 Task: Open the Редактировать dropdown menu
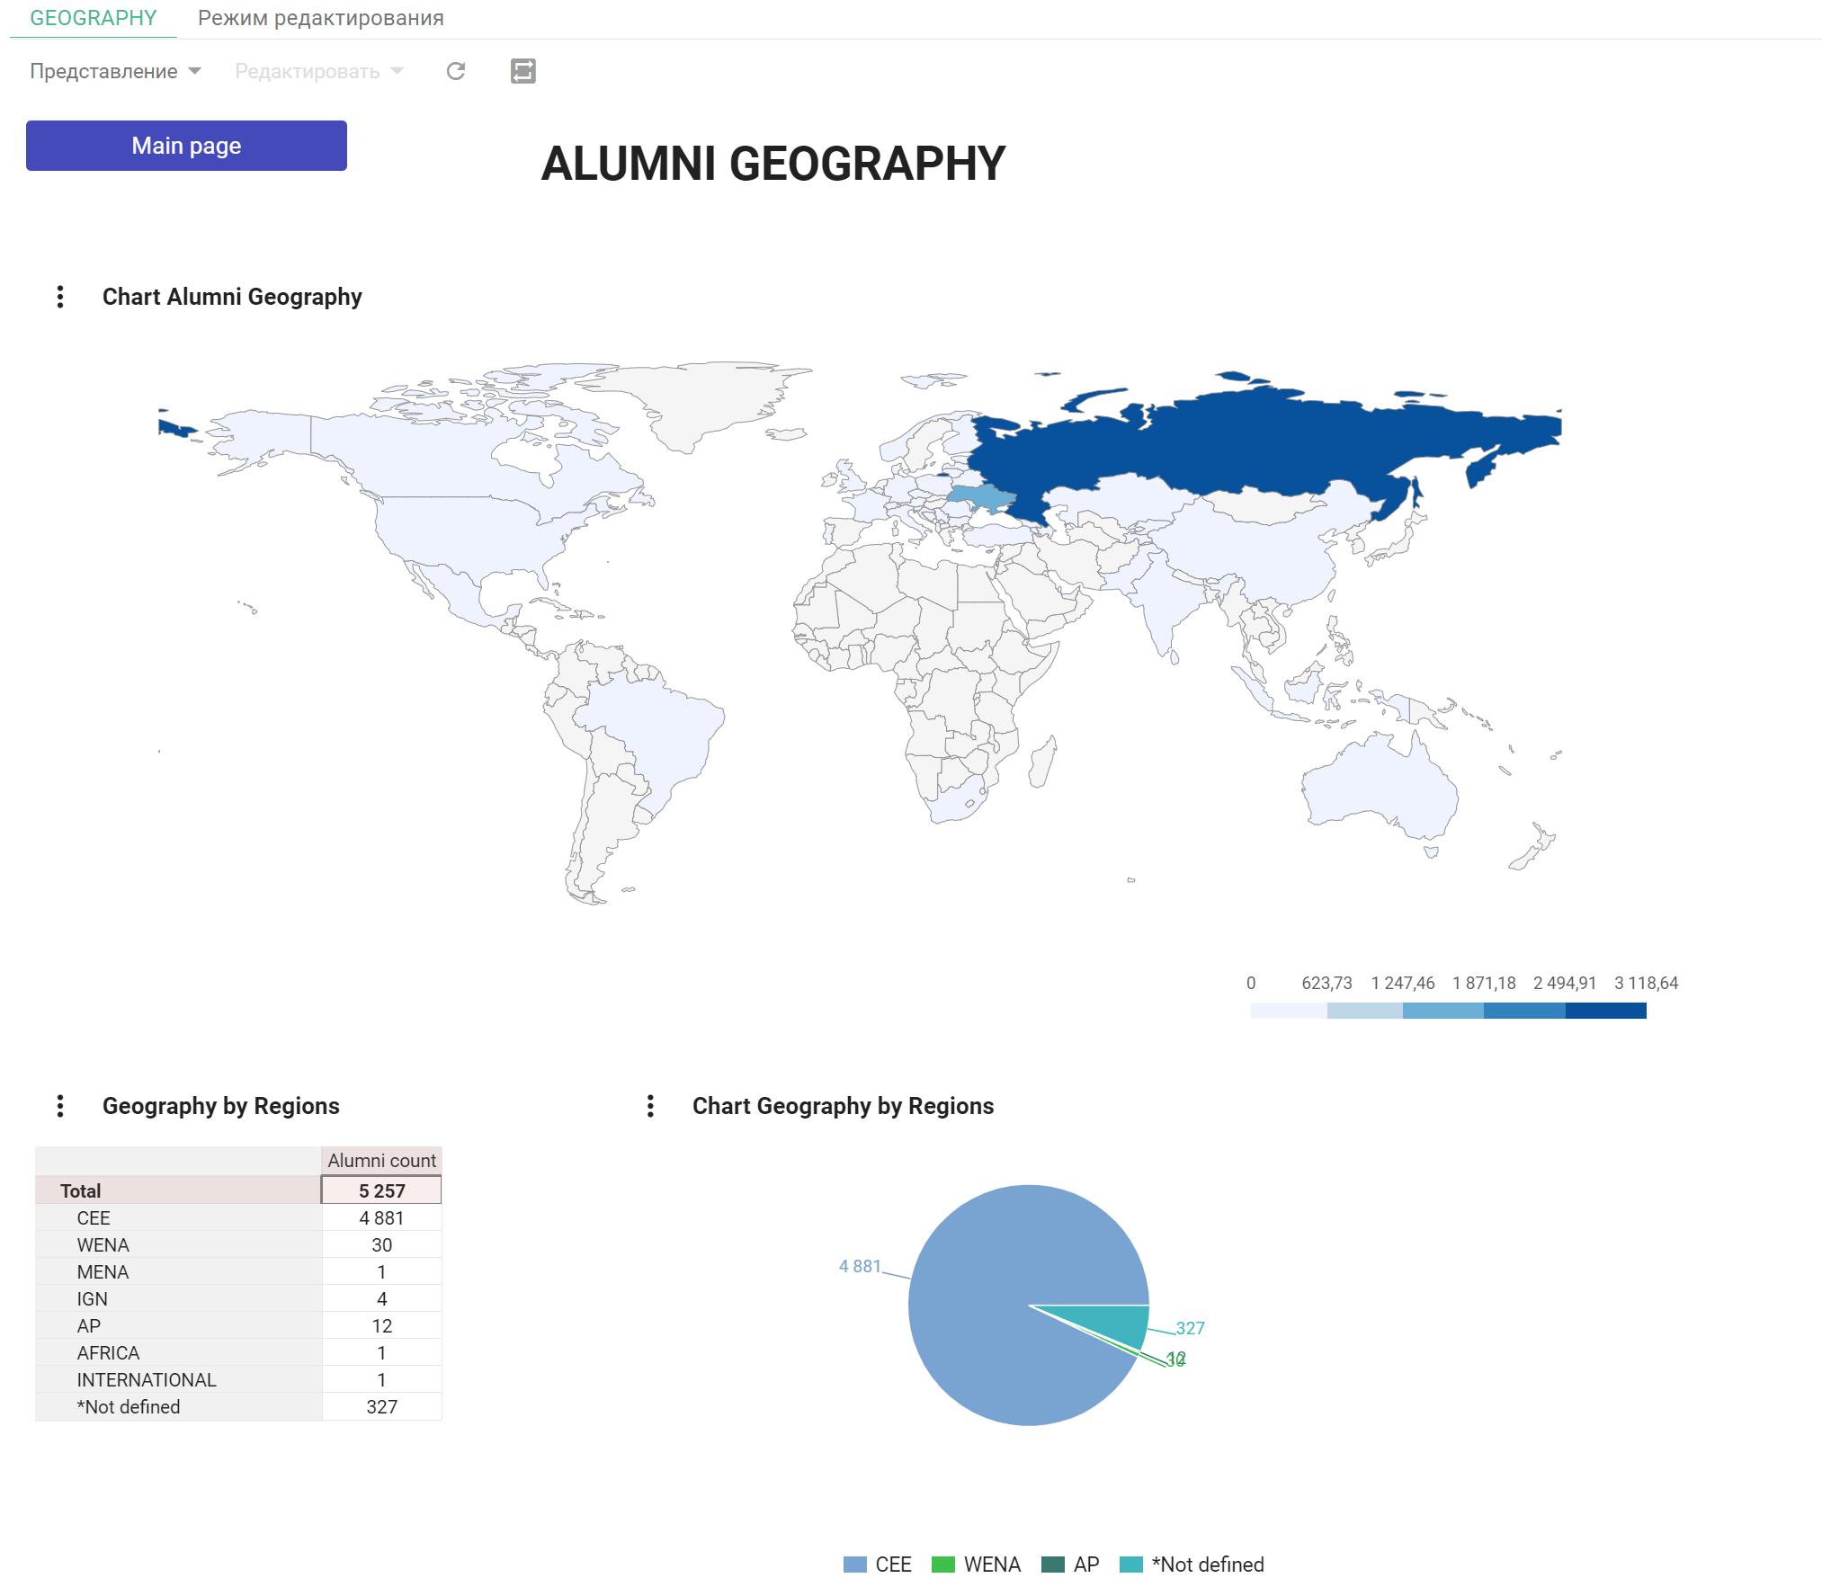[318, 71]
